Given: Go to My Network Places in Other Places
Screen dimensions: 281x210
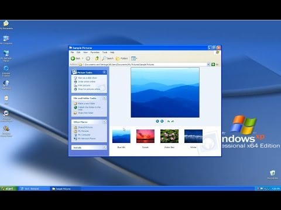Looking at the screenshot, I should [x=85, y=138].
